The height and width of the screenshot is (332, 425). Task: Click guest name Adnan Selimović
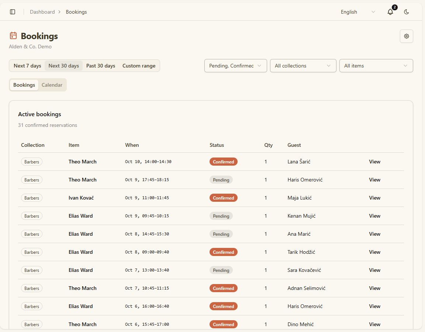pos(306,288)
